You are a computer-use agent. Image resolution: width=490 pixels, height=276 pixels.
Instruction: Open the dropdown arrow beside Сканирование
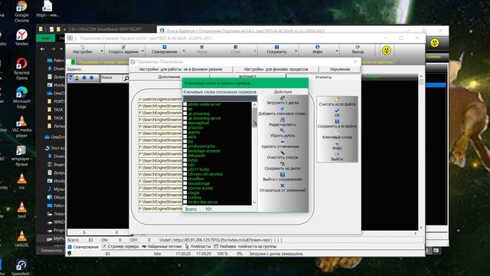(x=184, y=51)
